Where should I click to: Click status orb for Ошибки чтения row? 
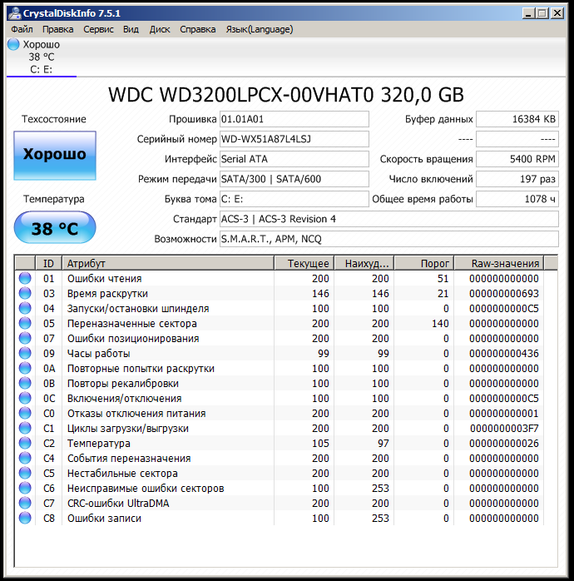(x=25, y=278)
